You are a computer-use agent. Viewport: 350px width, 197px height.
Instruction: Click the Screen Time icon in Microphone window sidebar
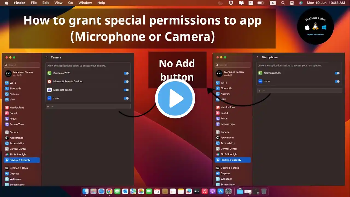point(218,124)
